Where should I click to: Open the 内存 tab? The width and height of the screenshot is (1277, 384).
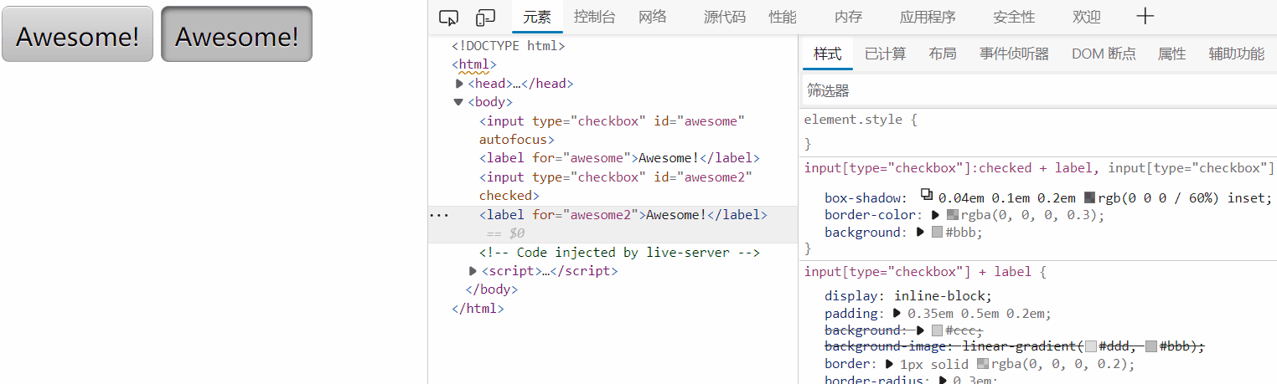tap(848, 17)
